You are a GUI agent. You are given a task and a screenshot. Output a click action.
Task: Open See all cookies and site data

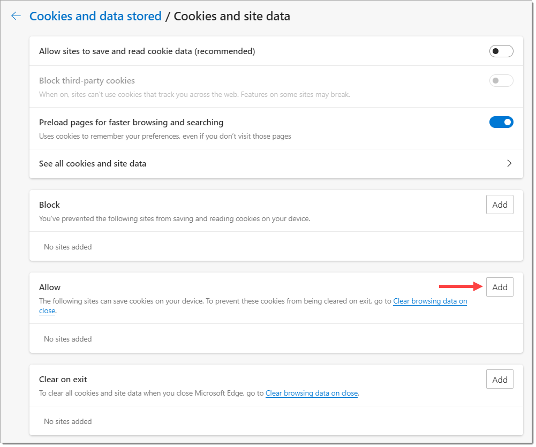[x=276, y=164]
